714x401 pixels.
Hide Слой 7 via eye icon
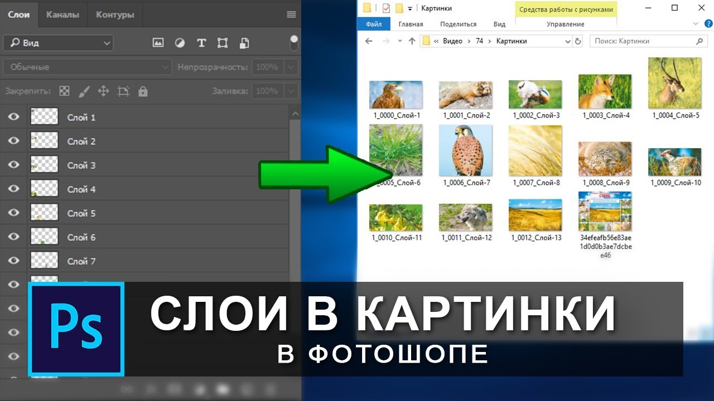pos(14,261)
